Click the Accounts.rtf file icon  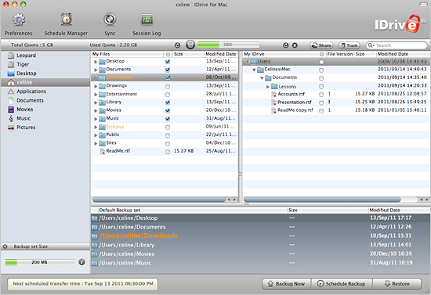(273, 94)
